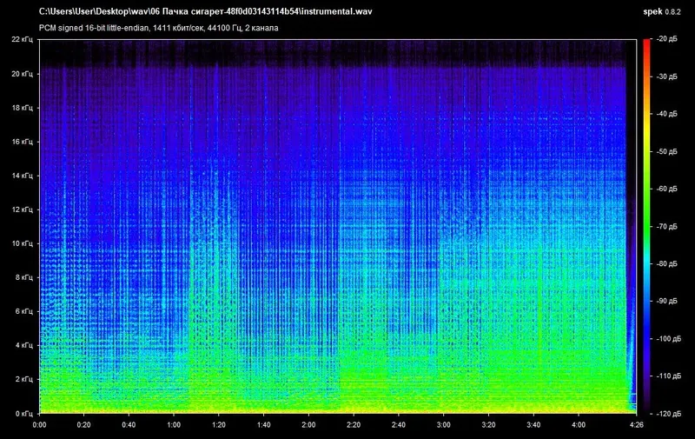Viewport: 695px width, 439px height.
Task: Click the 0:20 time axis label
Action: [83, 425]
